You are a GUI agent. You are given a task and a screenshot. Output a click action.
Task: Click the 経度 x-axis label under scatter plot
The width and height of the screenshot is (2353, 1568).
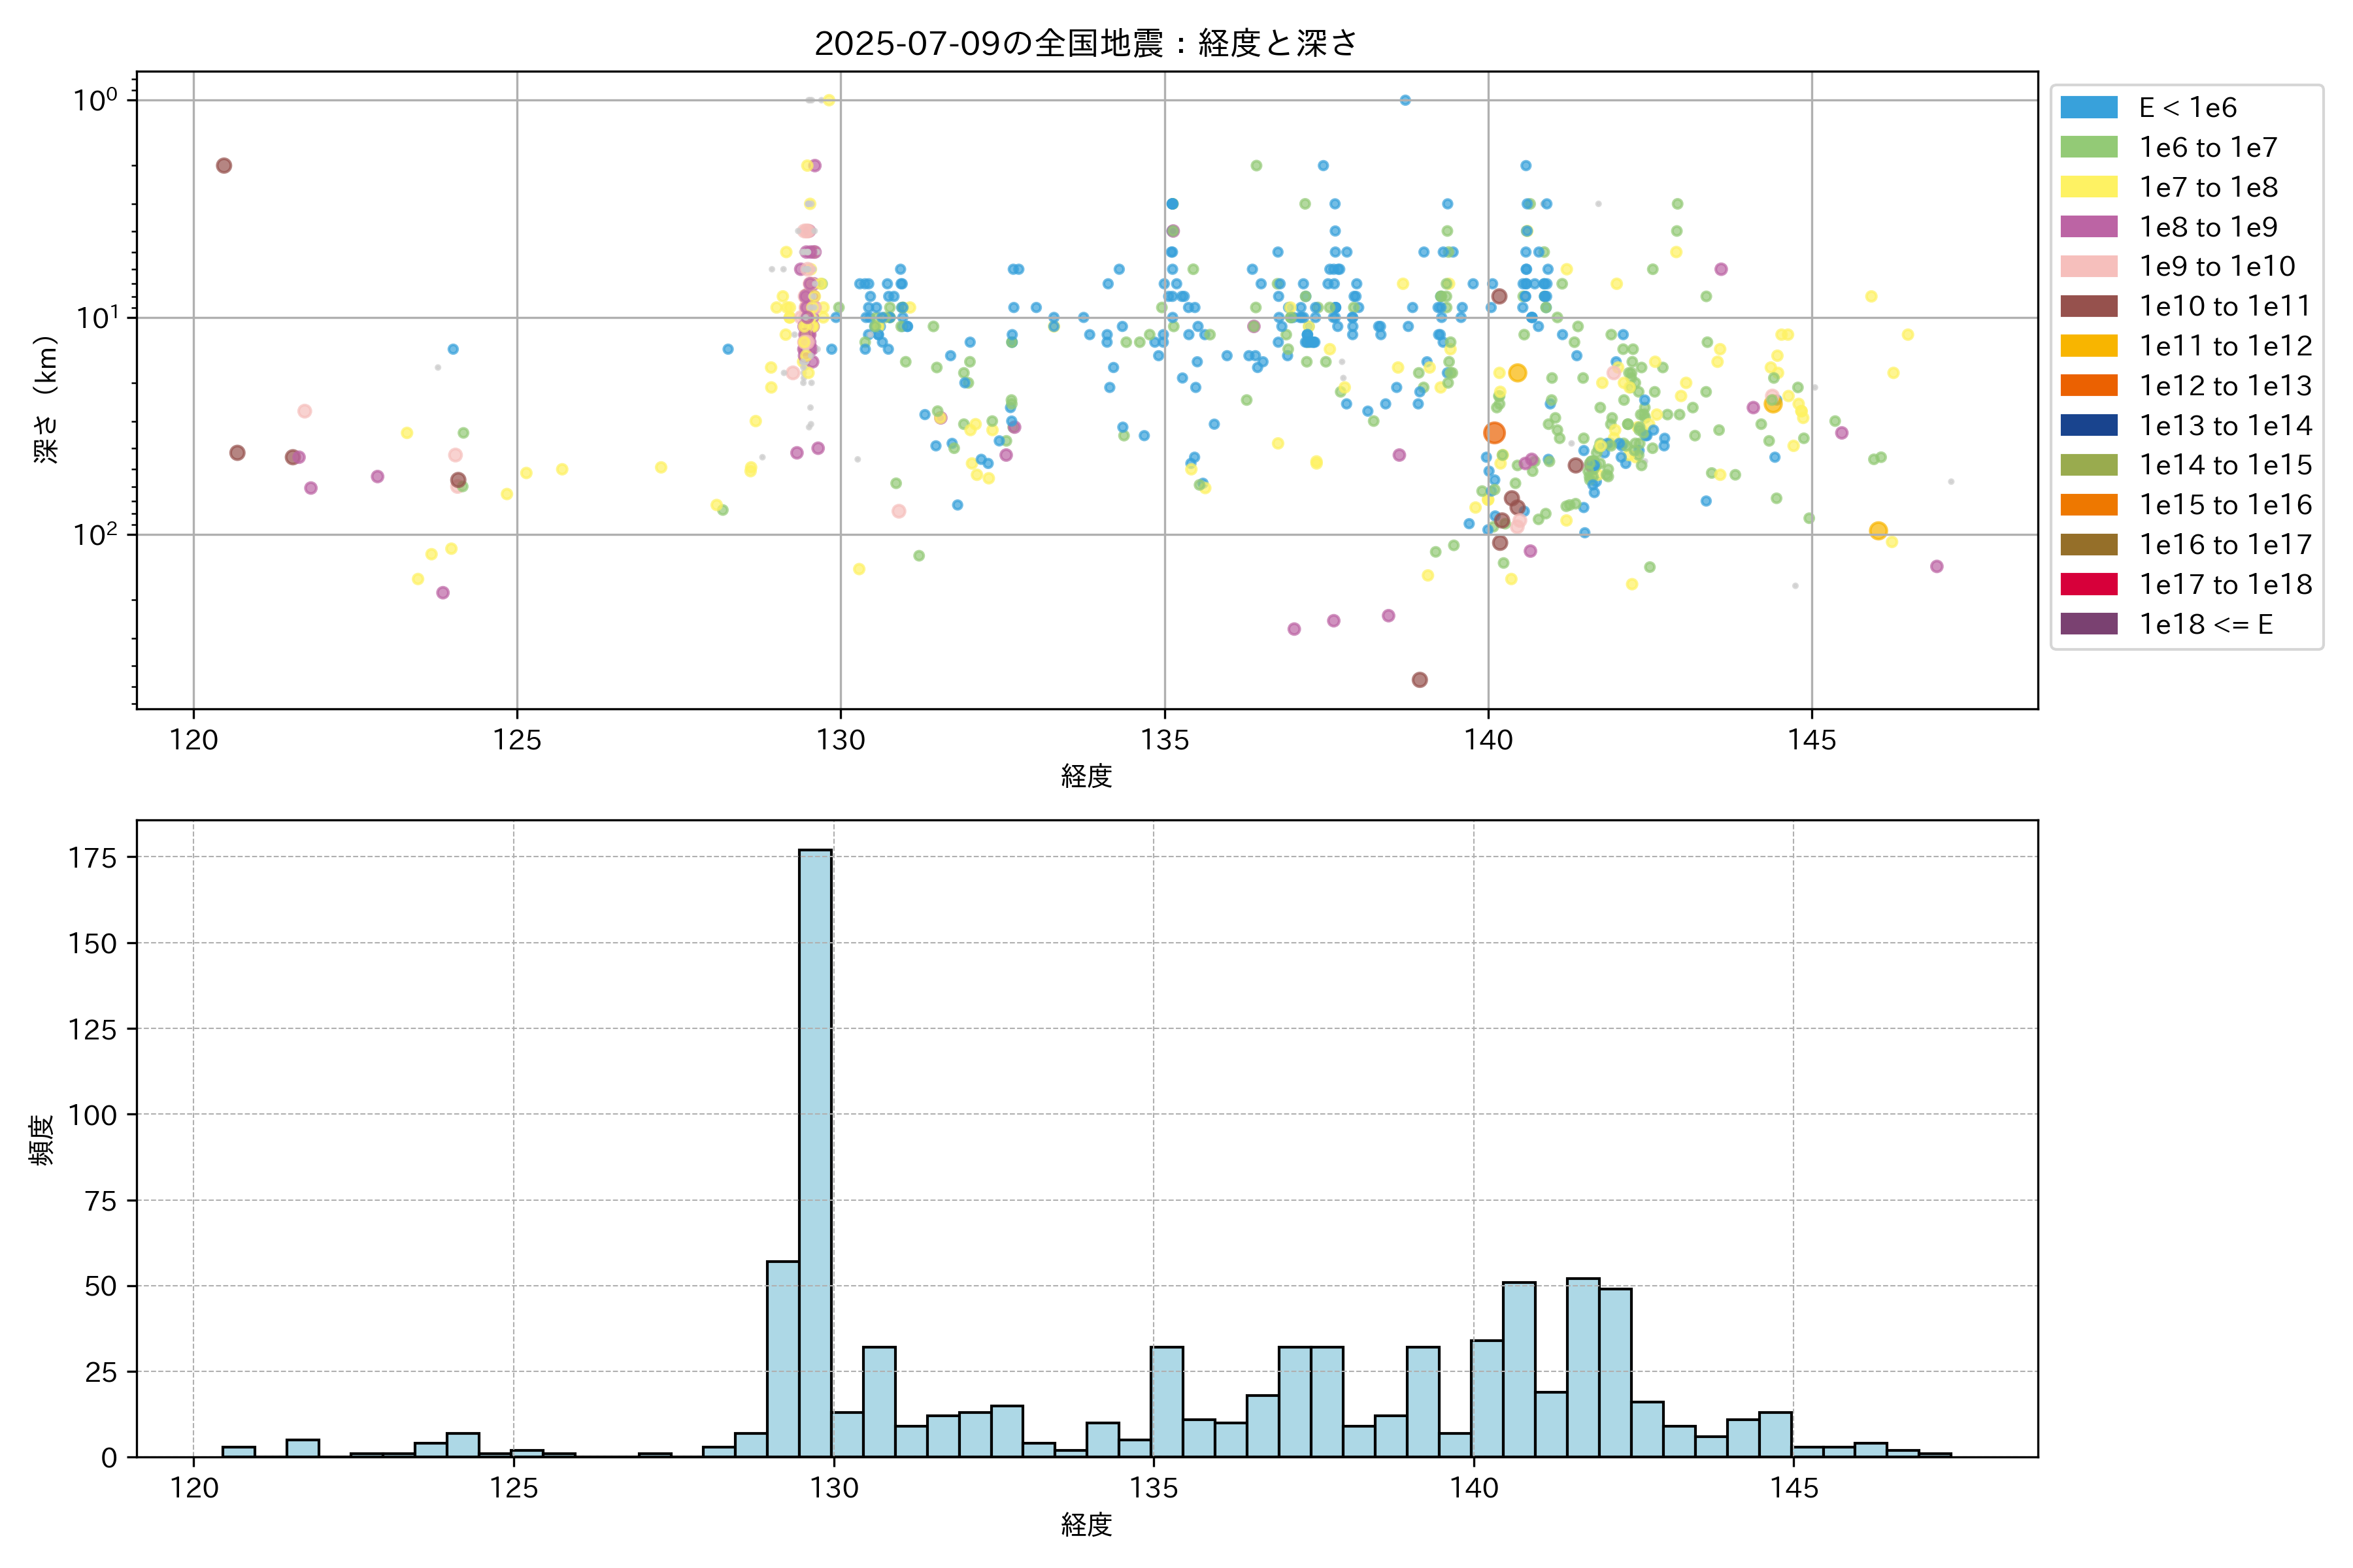coord(1086,776)
